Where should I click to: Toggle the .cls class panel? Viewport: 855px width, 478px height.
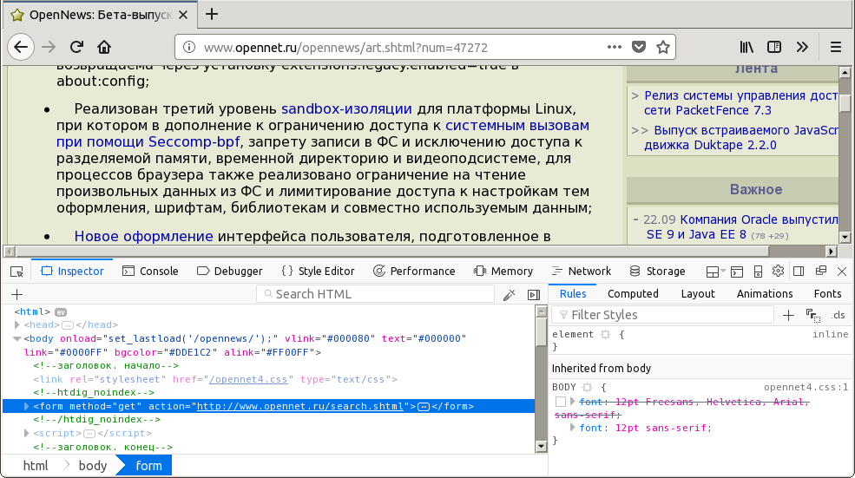(x=839, y=316)
